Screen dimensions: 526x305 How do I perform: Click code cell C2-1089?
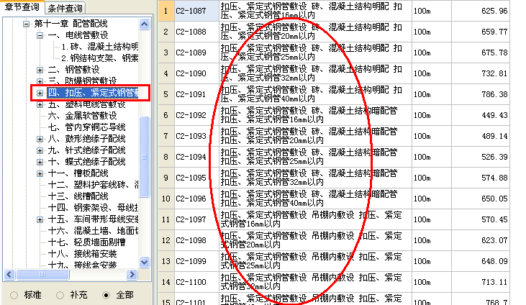tap(196, 53)
